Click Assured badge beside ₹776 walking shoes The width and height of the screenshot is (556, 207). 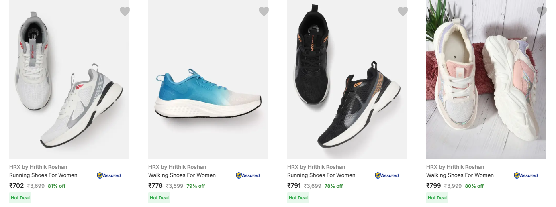[248, 175]
